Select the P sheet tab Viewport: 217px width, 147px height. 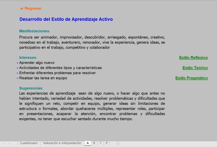click(x=107, y=143)
